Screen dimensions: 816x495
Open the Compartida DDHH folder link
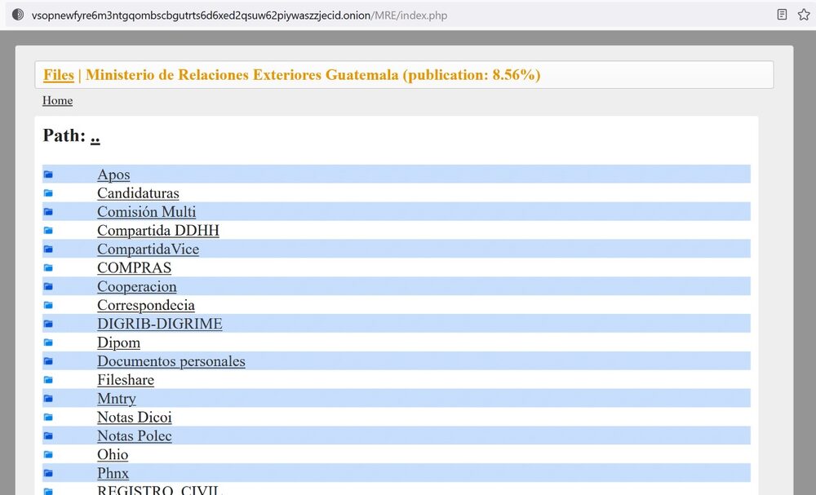[x=157, y=231]
